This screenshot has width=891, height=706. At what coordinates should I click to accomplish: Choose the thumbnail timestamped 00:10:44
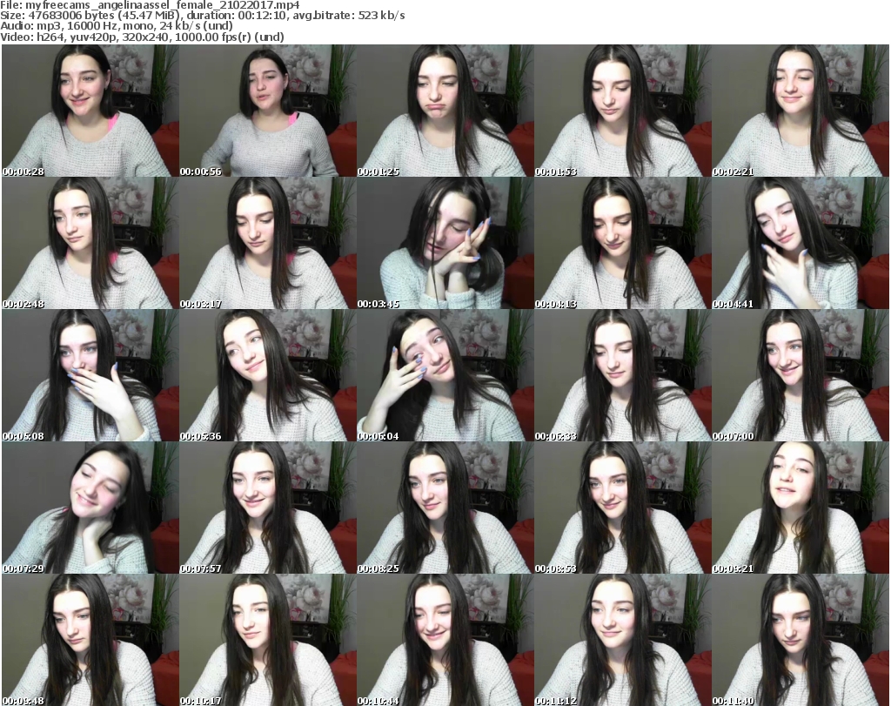[445, 640]
